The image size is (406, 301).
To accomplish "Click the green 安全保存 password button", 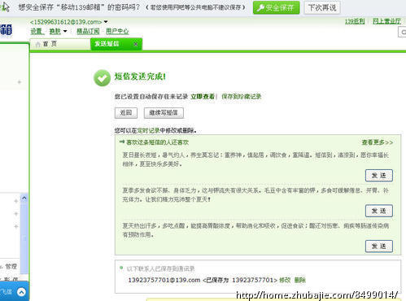I will tap(276, 7).
